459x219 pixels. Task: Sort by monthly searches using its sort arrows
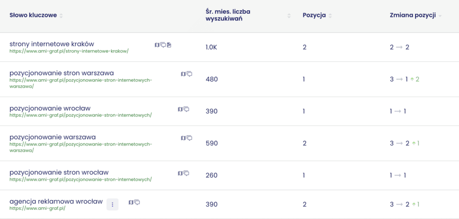coord(289,16)
